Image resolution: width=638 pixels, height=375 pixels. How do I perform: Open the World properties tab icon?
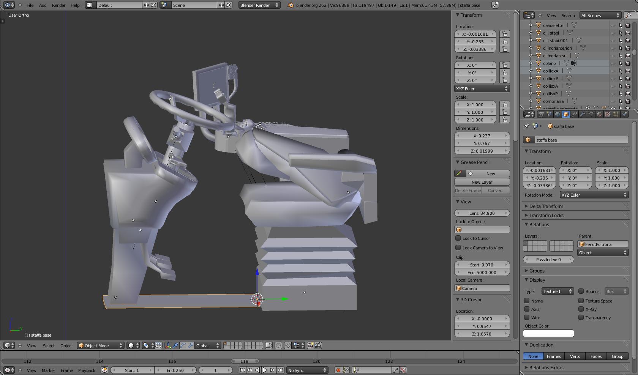[557, 114]
